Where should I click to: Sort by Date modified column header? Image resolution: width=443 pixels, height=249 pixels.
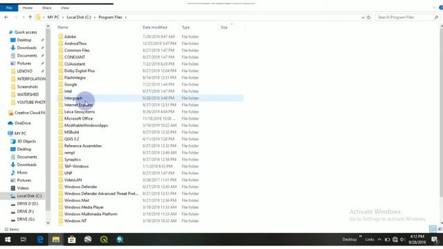coord(155,28)
